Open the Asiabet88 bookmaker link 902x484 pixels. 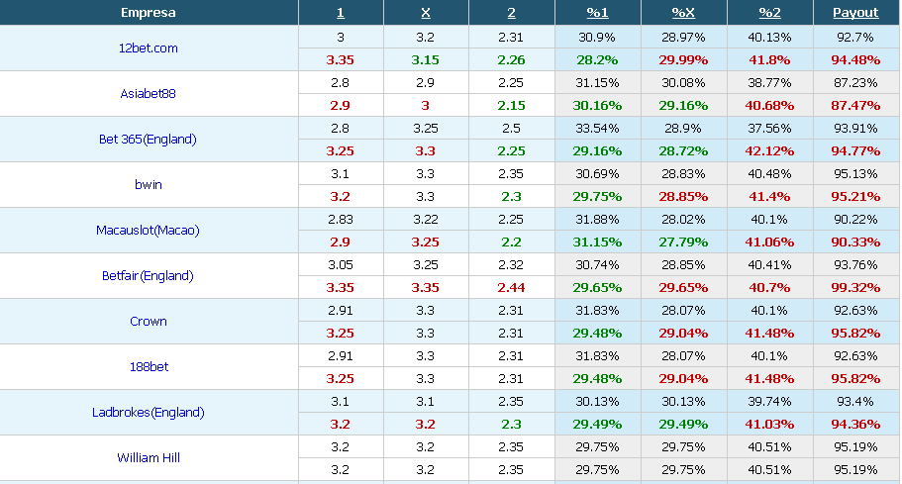[148, 94]
